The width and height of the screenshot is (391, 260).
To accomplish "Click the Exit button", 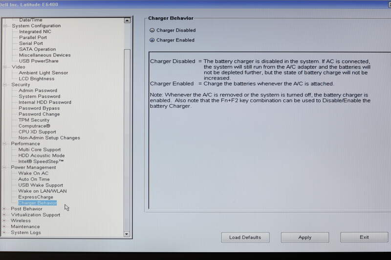I will [x=364, y=237].
